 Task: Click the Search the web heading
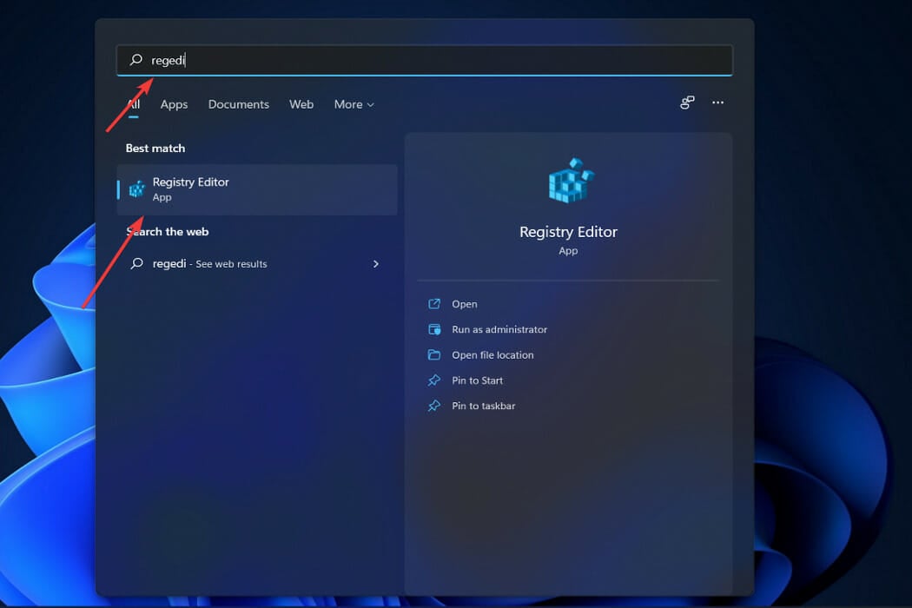coord(168,232)
